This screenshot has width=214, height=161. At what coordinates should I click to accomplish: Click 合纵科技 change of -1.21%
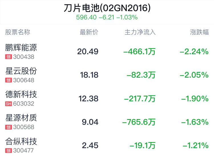[196, 146]
